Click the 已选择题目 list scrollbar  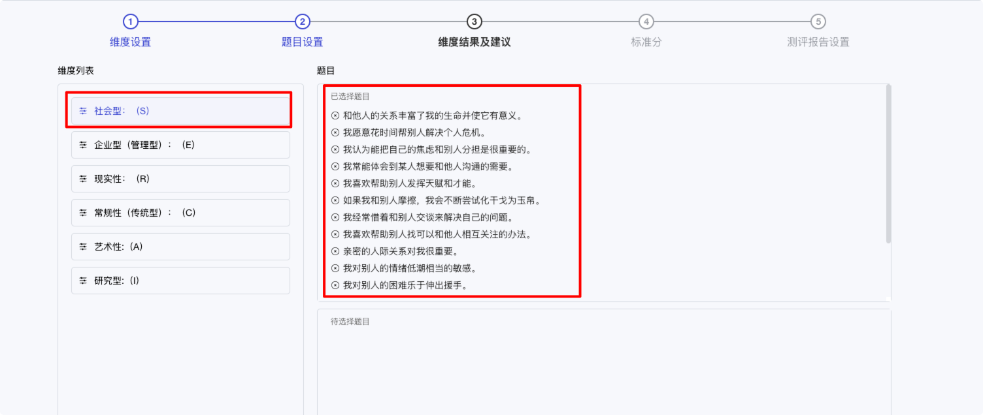pyautogui.click(x=888, y=164)
